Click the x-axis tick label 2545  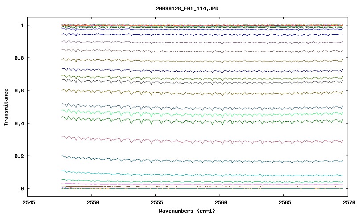(29, 202)
